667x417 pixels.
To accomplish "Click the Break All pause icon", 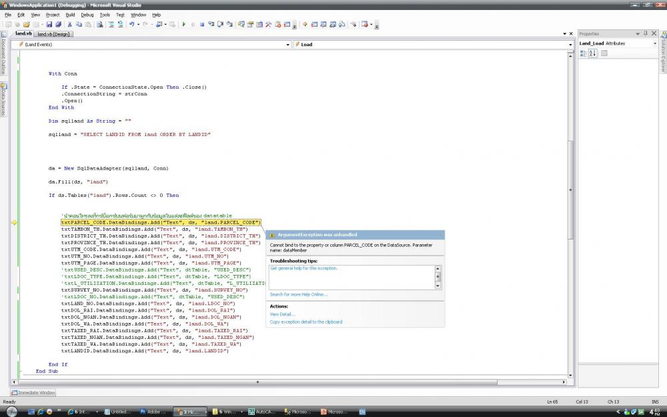I will [193, 24].
